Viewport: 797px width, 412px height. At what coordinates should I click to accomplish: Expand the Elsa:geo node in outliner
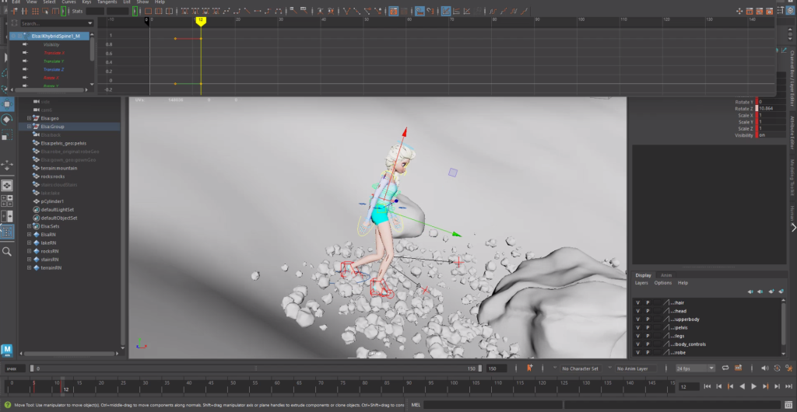click(29, 118)
